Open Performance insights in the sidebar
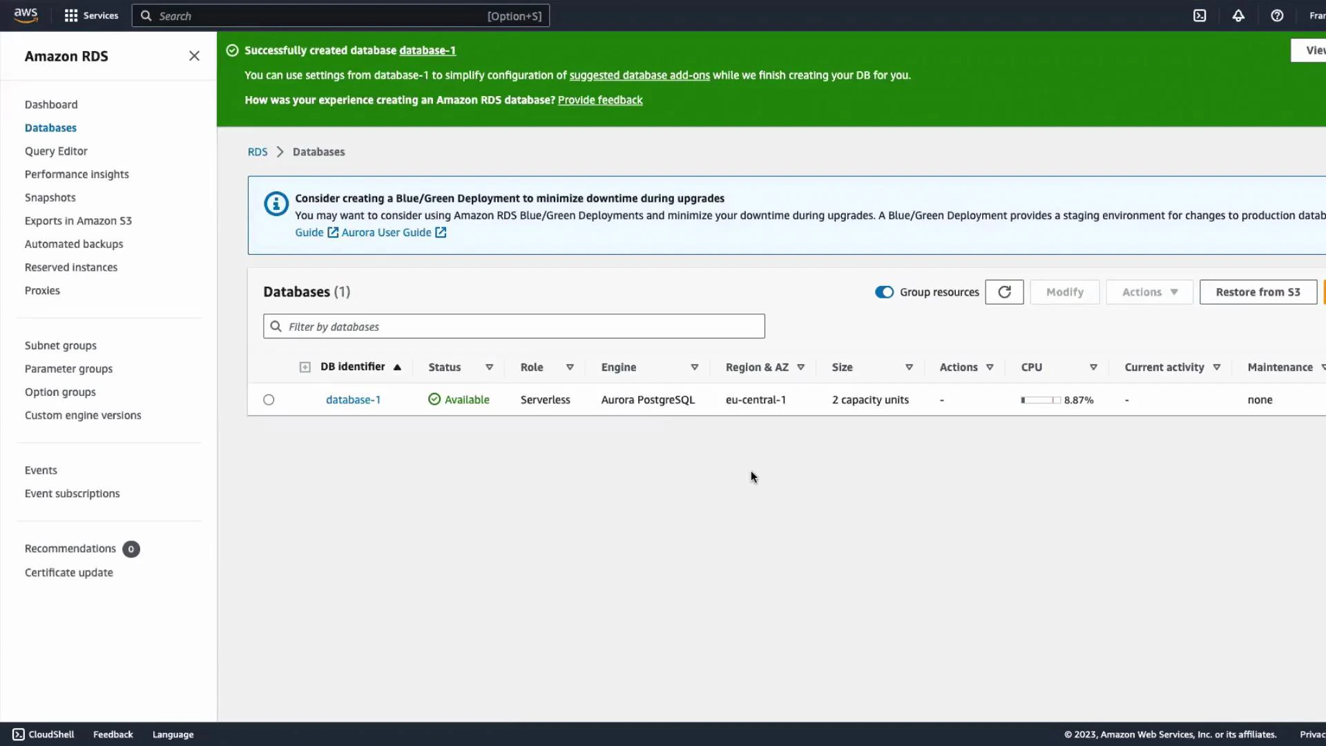The height and width of the screenshot is (746, 1326). 77,174
